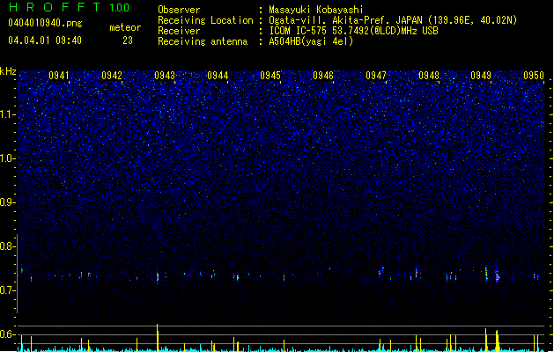Image resolution: width=554 pixels, height=352 pixels.
Task: Click the 0.7 kHz axis label
Action: 8,290
